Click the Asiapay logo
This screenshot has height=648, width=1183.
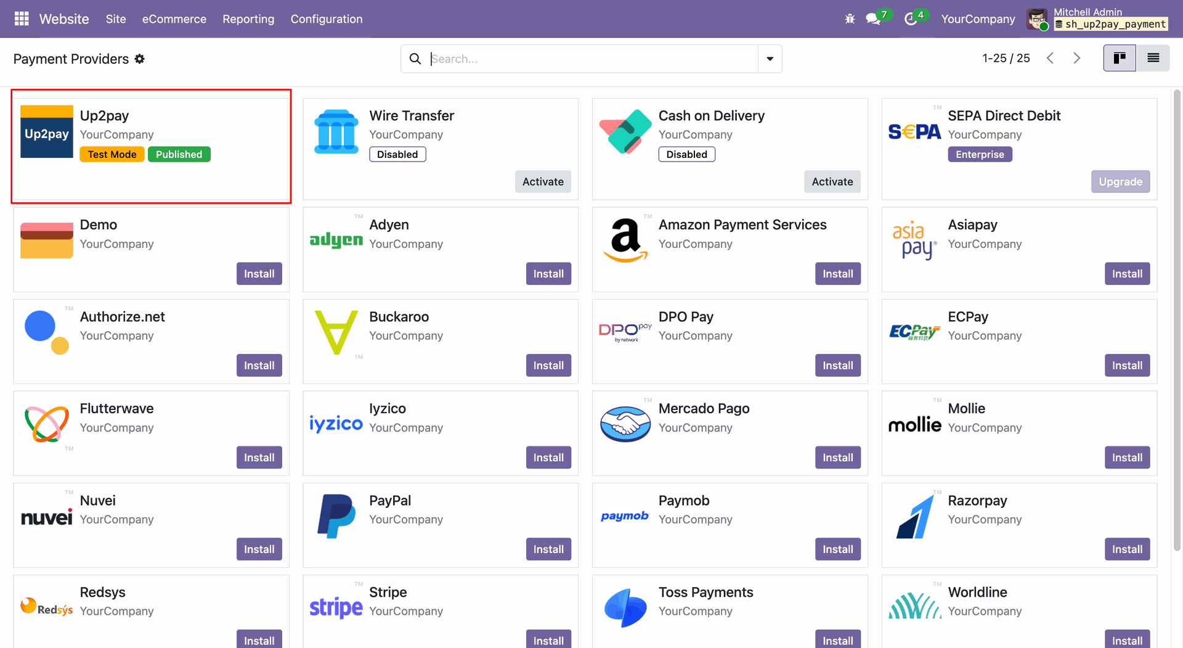coord(915,240)
